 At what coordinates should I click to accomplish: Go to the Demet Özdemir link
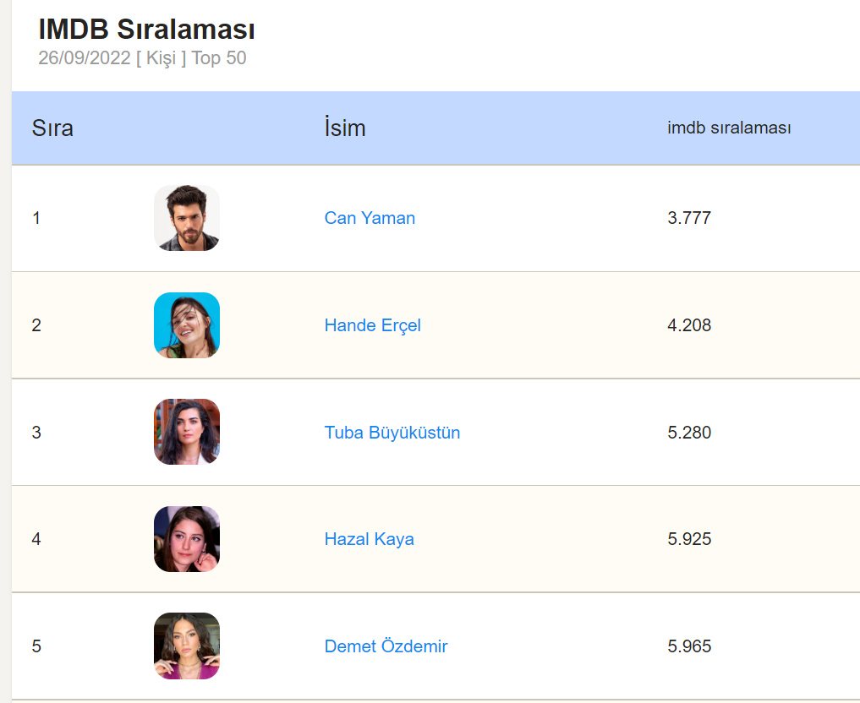[x=386, y=646]
